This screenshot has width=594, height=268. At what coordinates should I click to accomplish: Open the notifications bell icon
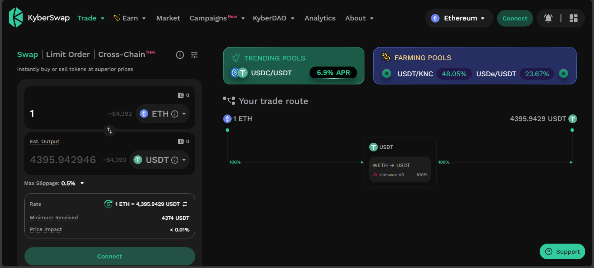[x=548, y=18]
